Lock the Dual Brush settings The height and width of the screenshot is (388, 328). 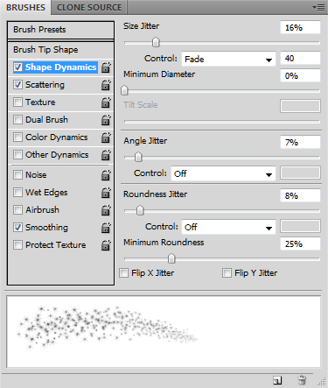[106, 120]
